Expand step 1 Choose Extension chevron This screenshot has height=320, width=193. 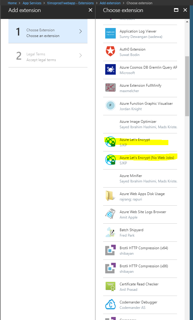point(80,31)
